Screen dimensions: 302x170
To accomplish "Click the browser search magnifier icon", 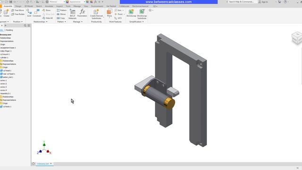I will pyautogui.click(x=25, y=25).
